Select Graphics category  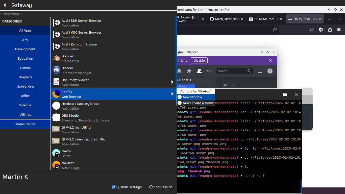pos(25,77)
